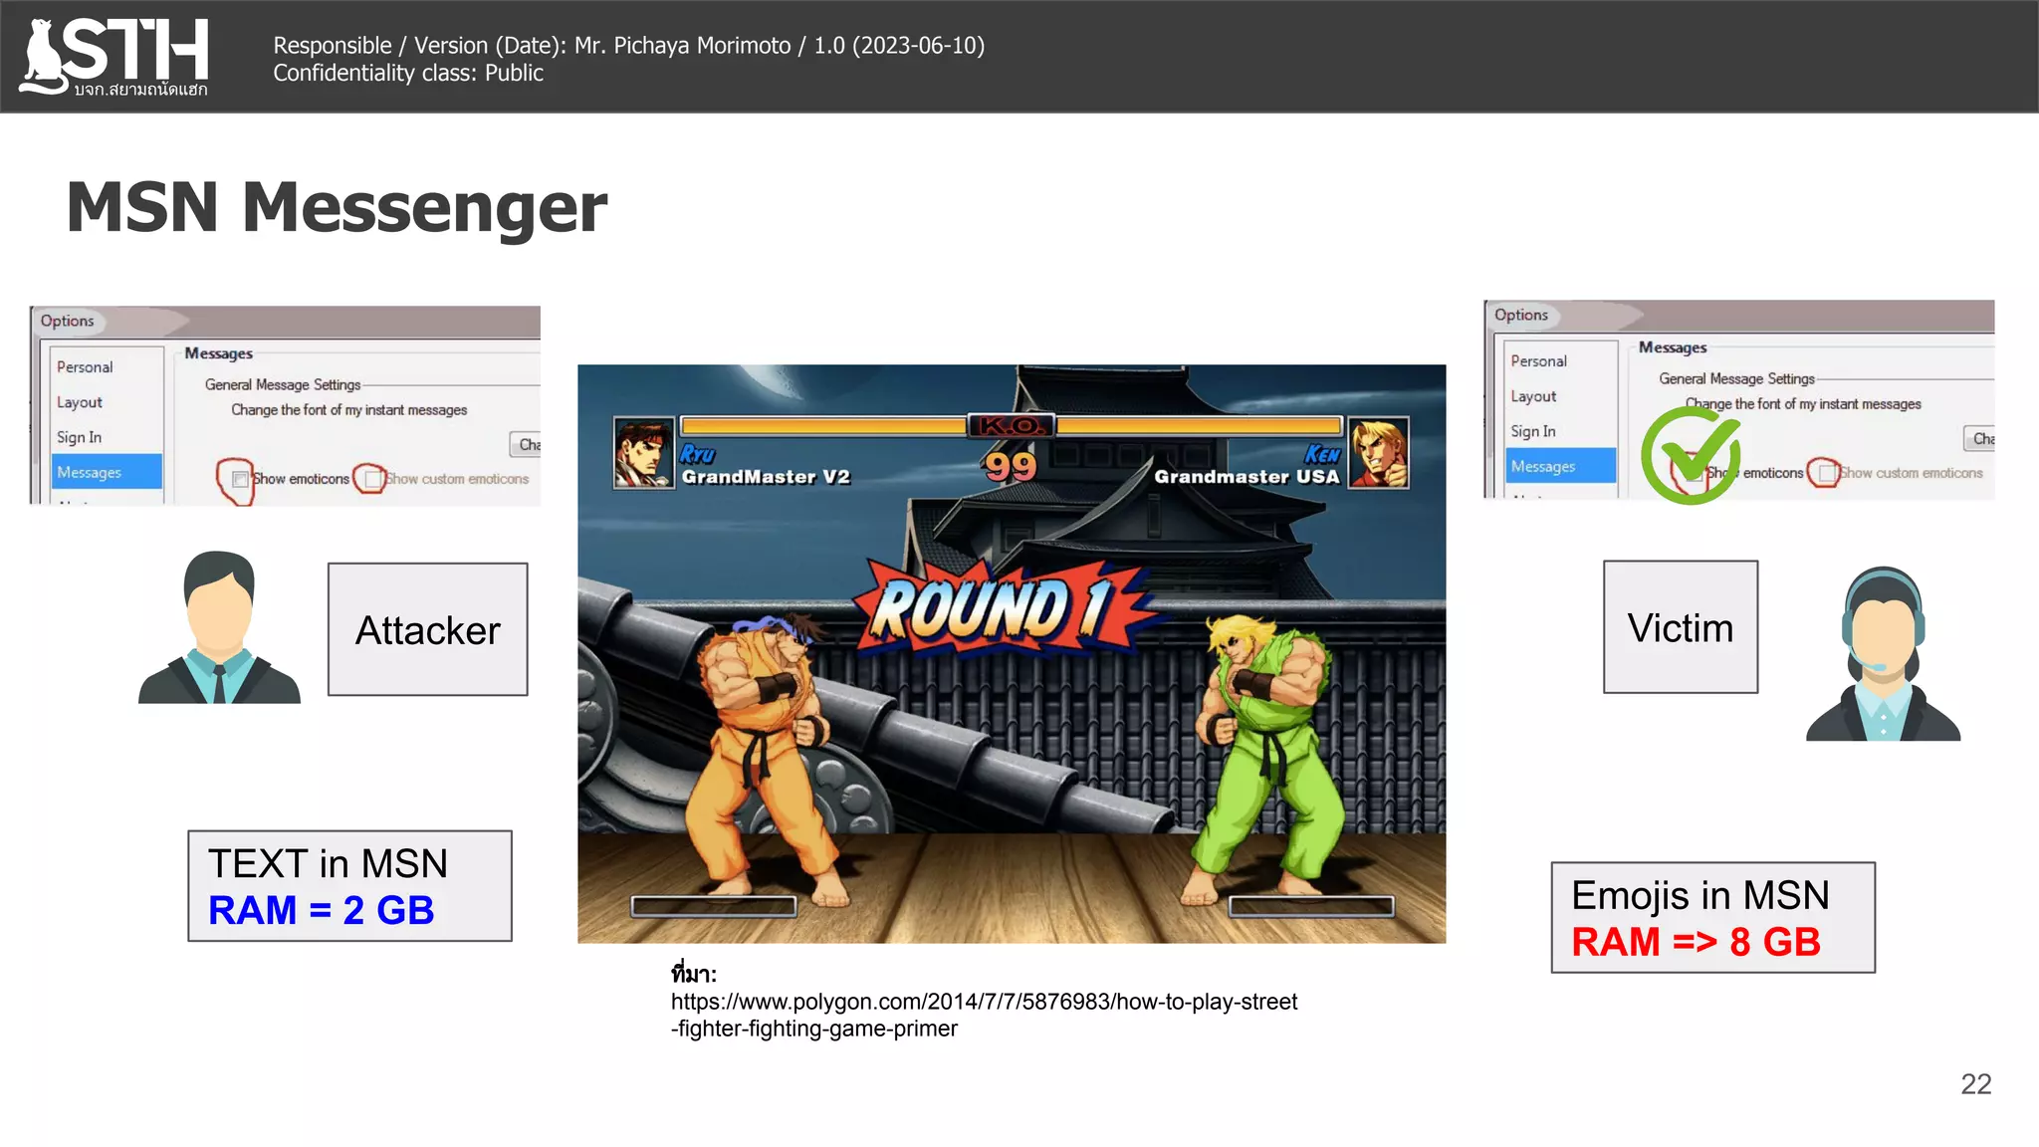Click slide page number 22

[x=1976, y=1084]
